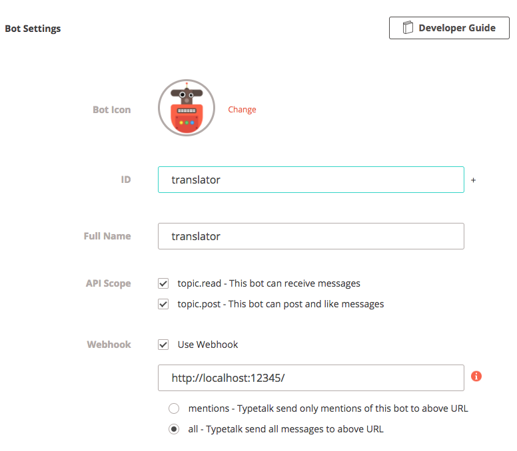This screenshot has height=451, width=517.
Task: Disable the Use Webhook checkbox
Action: pyautogui.click(x=163, y=345)
